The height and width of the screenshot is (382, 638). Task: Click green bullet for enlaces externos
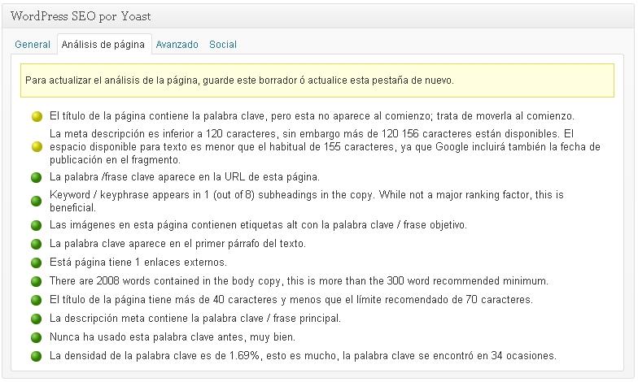[36, 263]
